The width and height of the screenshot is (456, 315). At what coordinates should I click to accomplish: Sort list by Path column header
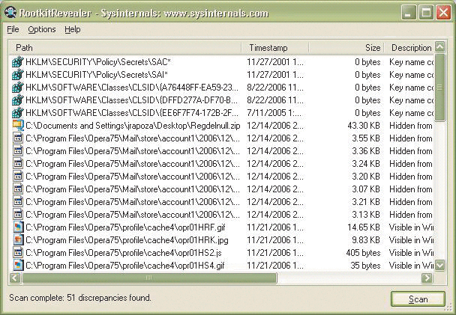pyautogui.click(x=125, y=48)
